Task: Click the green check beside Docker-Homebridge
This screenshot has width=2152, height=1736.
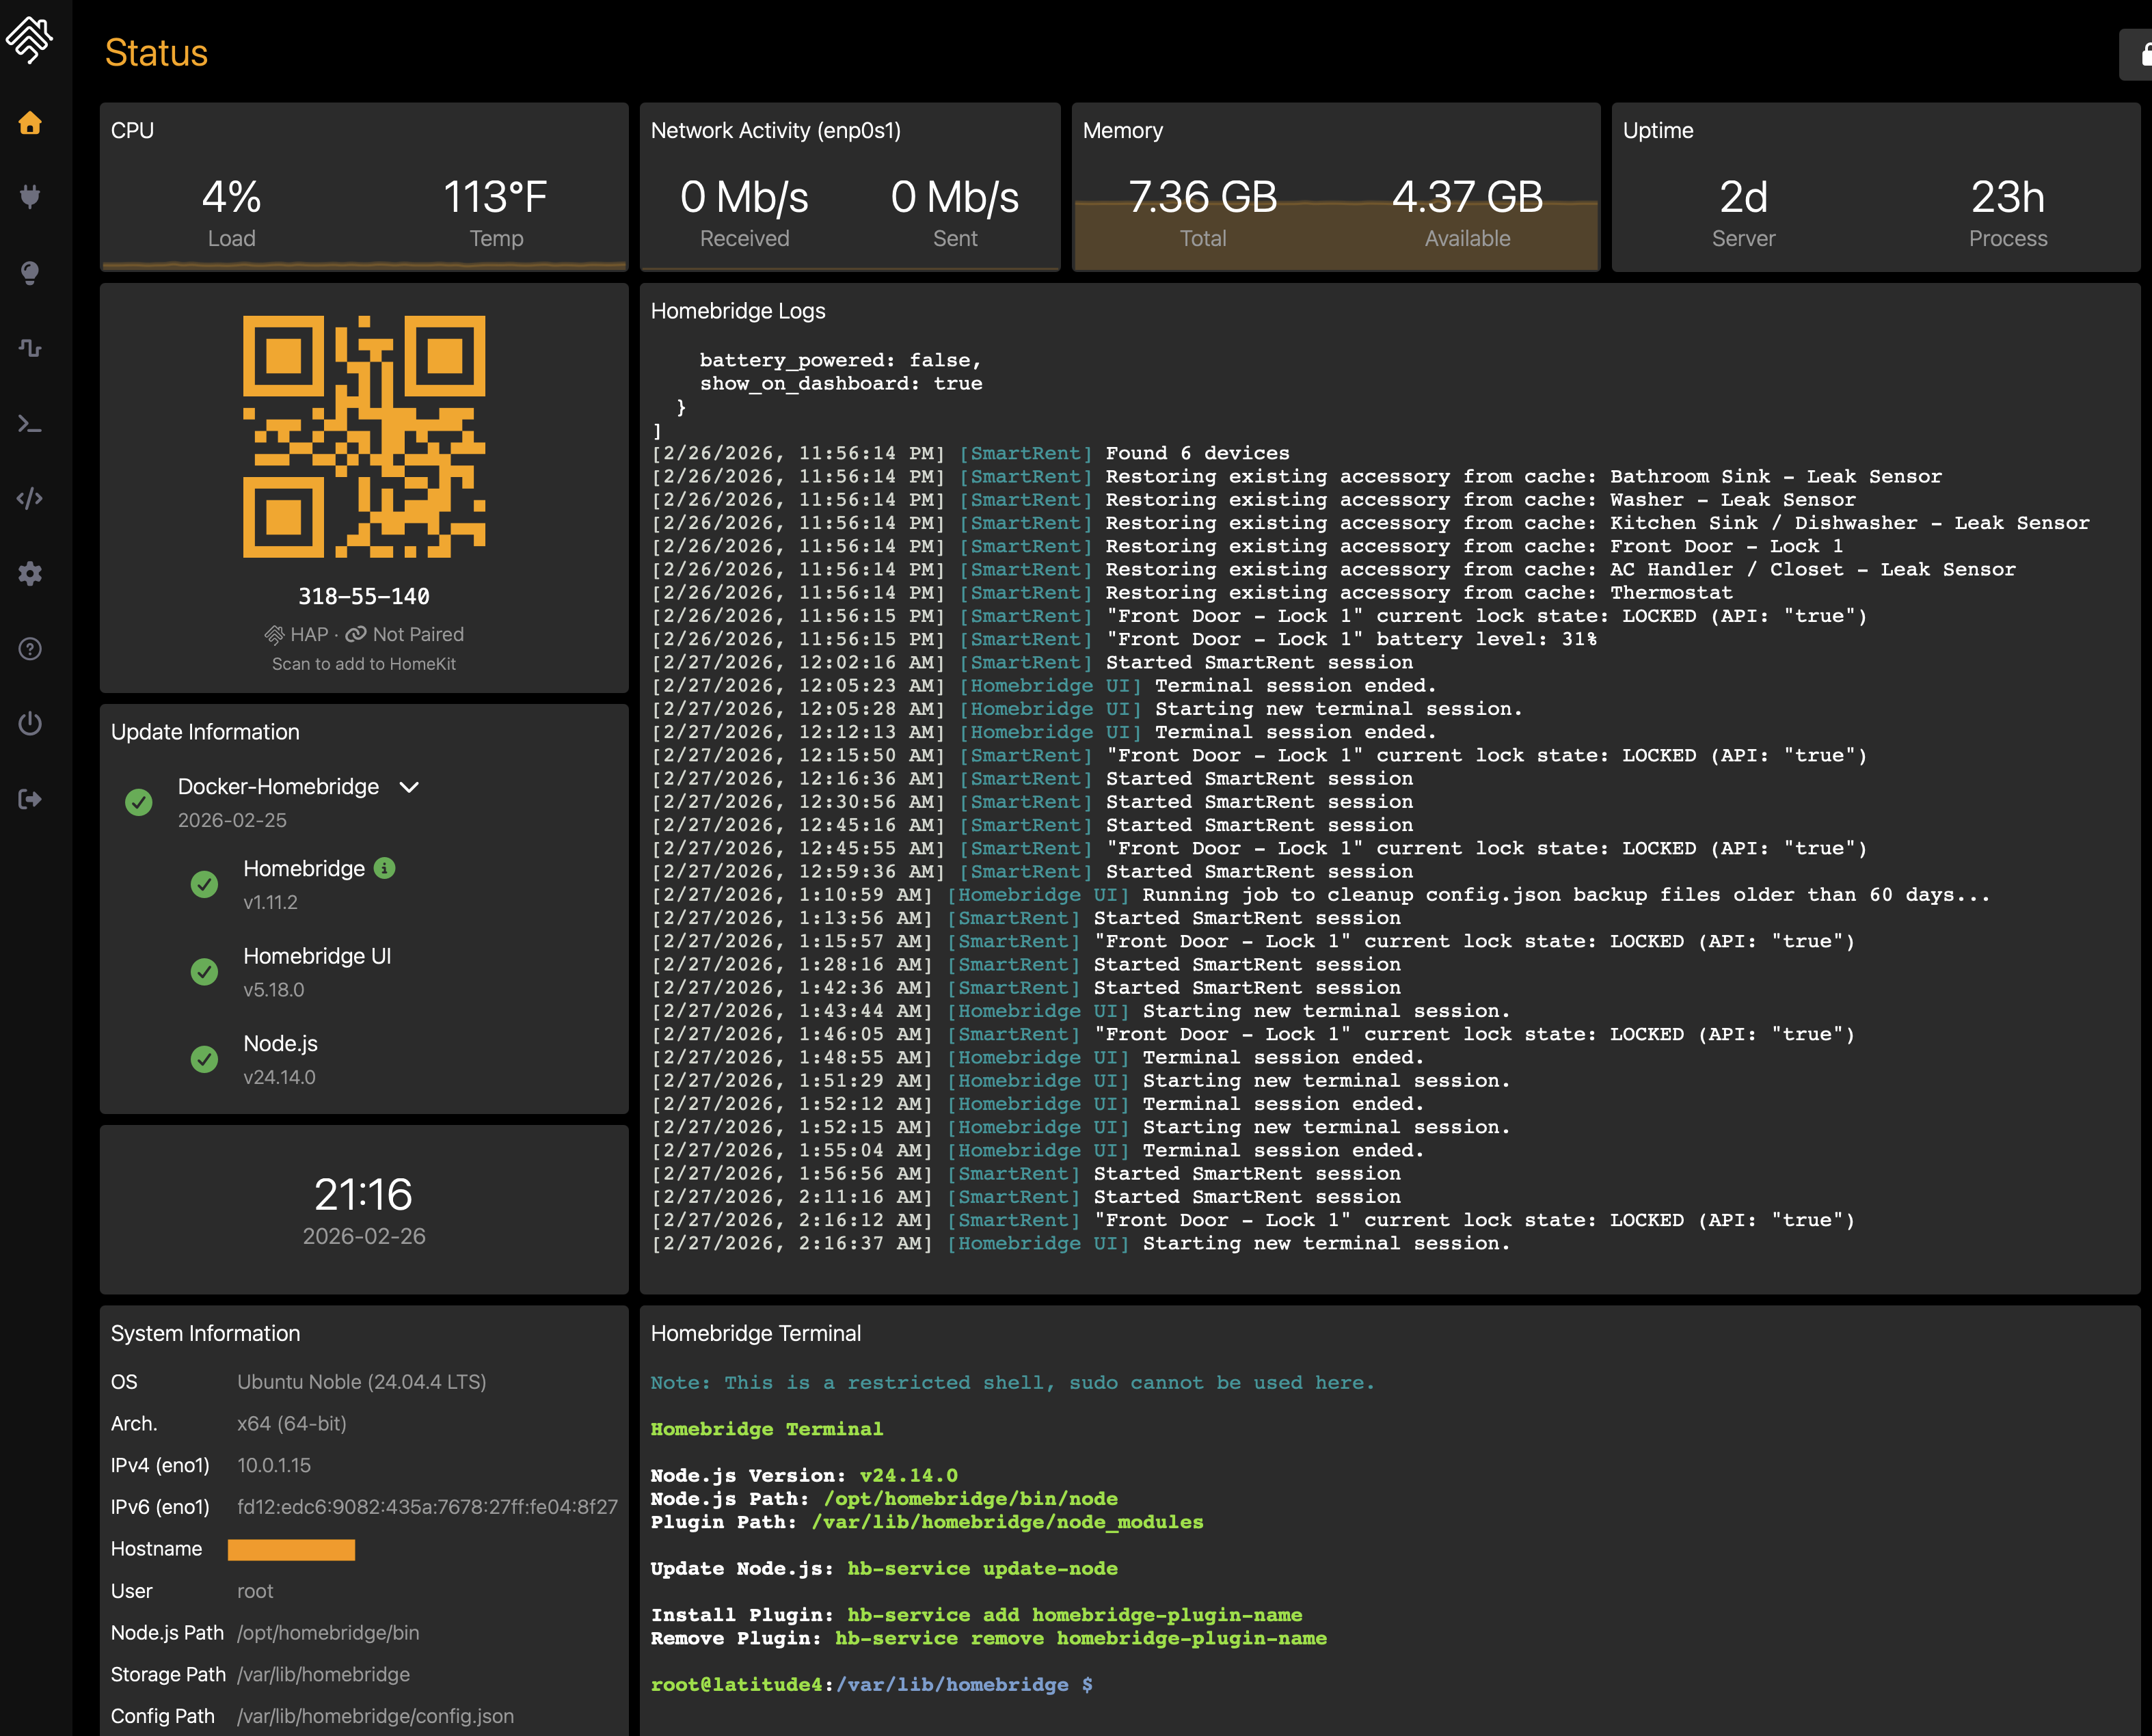Action: (139, 802)
